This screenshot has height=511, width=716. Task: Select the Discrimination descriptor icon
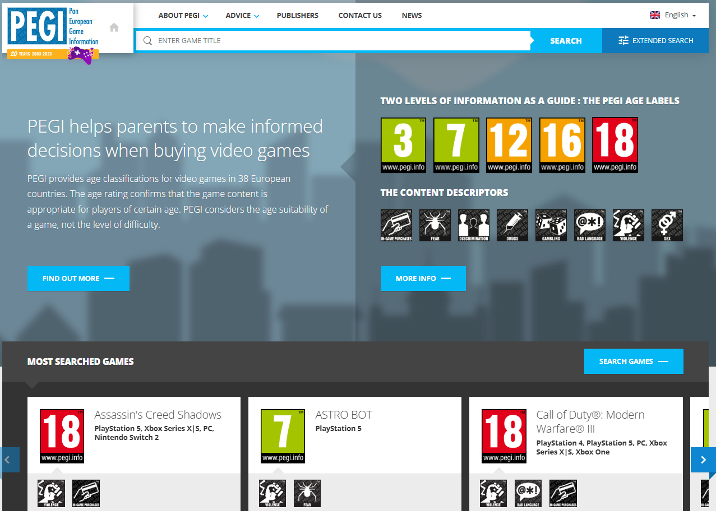(x=474, y=226)
